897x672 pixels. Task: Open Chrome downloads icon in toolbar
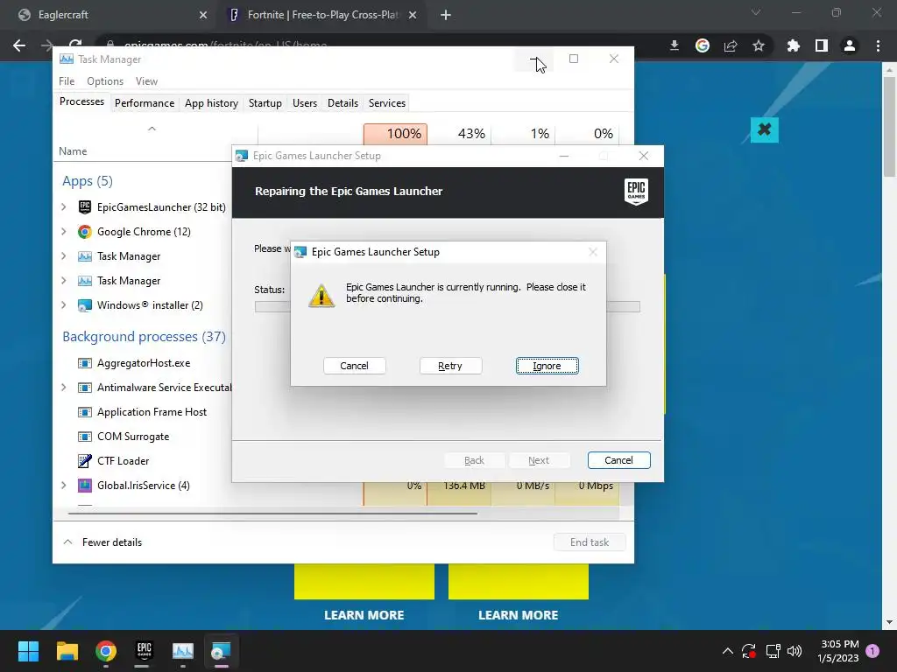pyautogui.click(x=675, y=45)
